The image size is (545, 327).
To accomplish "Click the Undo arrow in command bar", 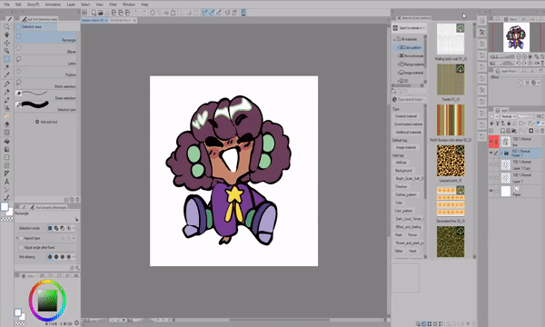I will click(136, 13).
